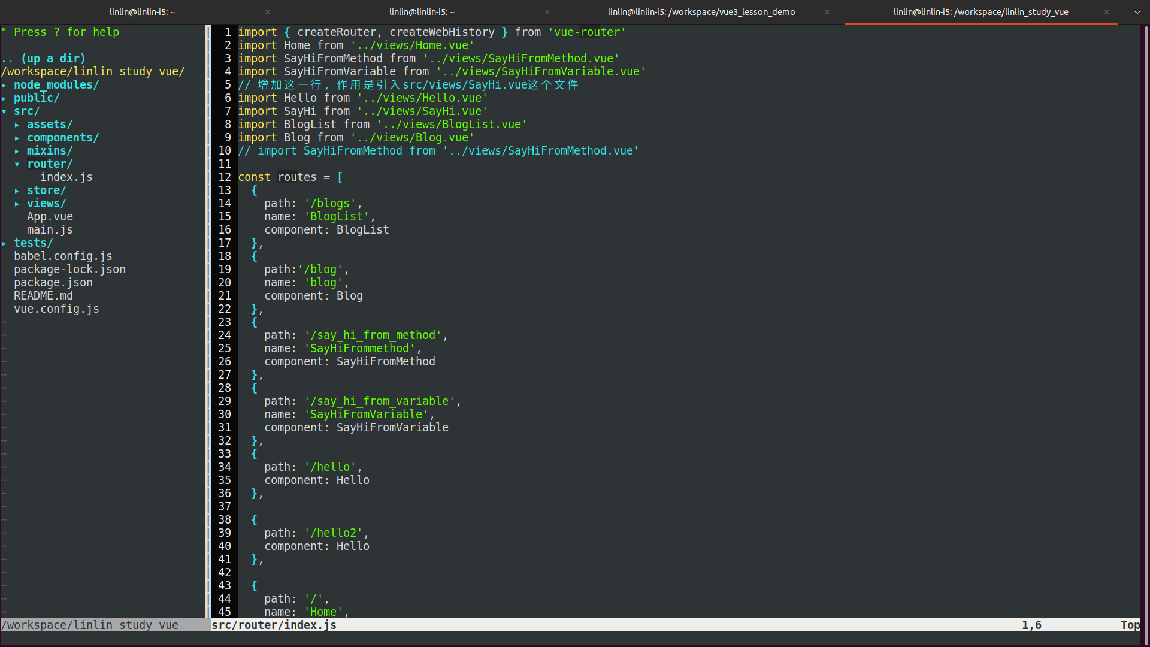Expand the public folder arrow

click(x=4, y=98)
